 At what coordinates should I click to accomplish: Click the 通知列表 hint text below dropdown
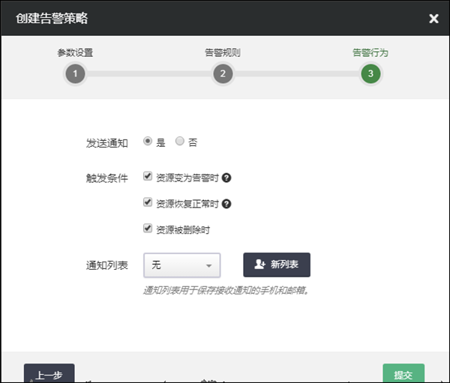click(226, 290)
